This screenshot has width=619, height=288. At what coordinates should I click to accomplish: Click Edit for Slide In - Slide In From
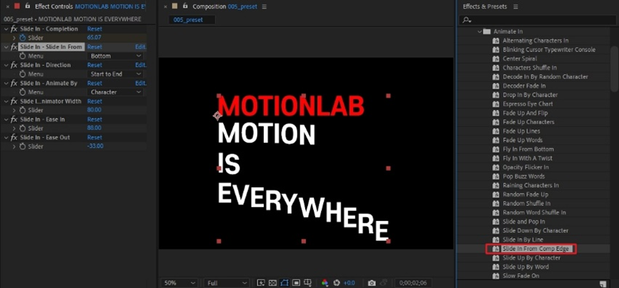tap(141, 47)
